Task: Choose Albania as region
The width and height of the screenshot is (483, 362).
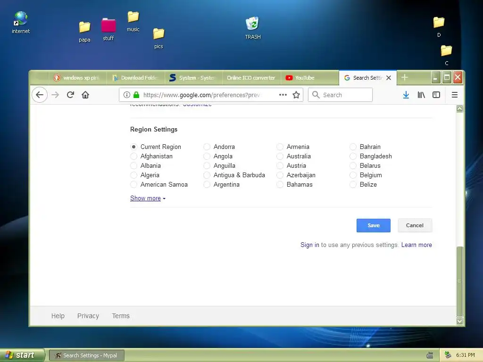Action: tap(133, 165)
